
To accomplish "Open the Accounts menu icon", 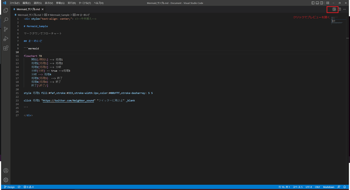I will pyautogui.click(x=6, y=170).
